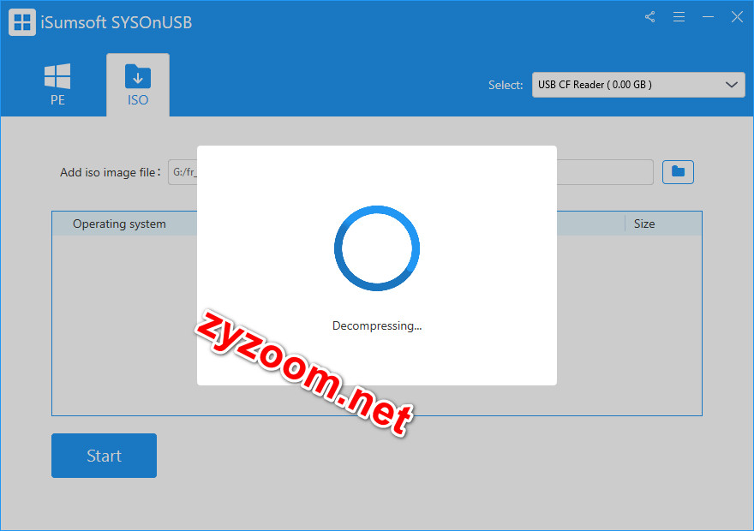The width and height of the screenshot is (754, 531).
Task: Click the Start button
Action: click(x=104, y=456)
